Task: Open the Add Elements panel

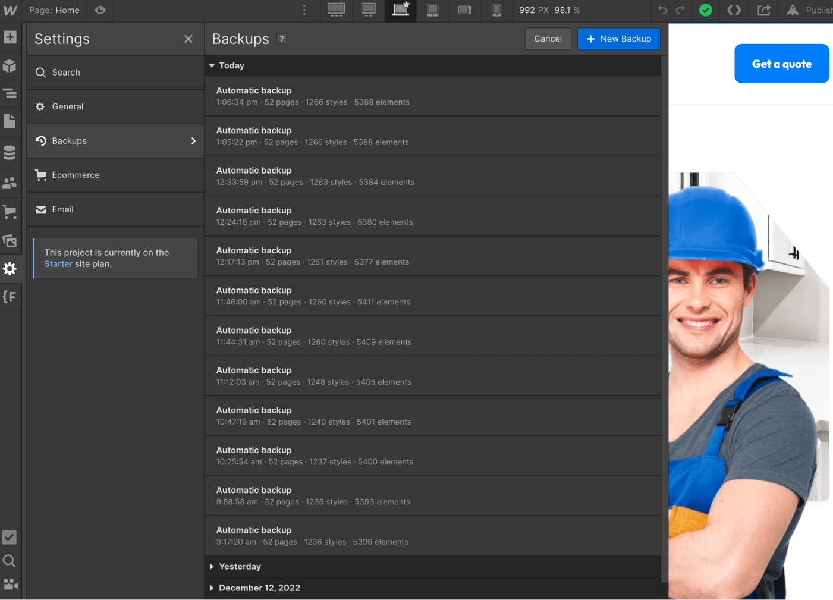Action: [x=10, y=37]
